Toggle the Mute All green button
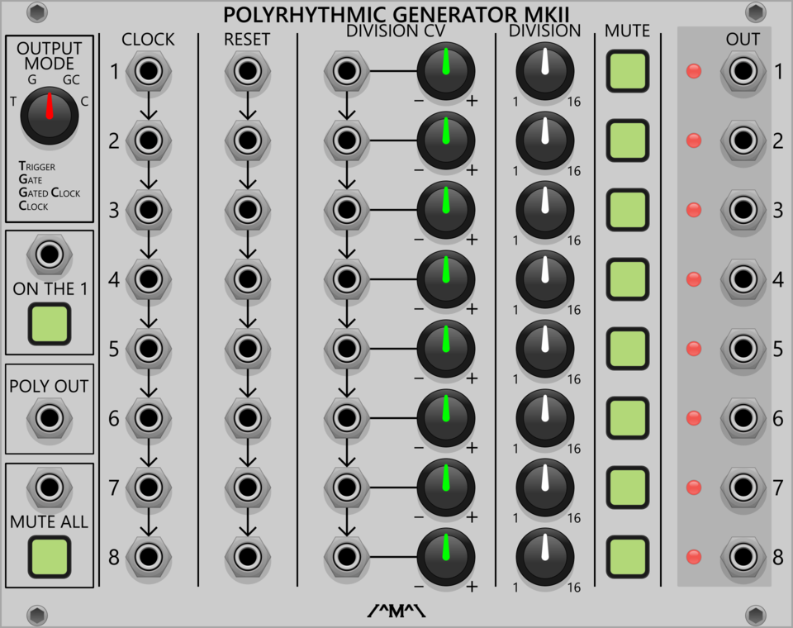Image resolution: width=793 pixels, height=628 pixels. 50,557
